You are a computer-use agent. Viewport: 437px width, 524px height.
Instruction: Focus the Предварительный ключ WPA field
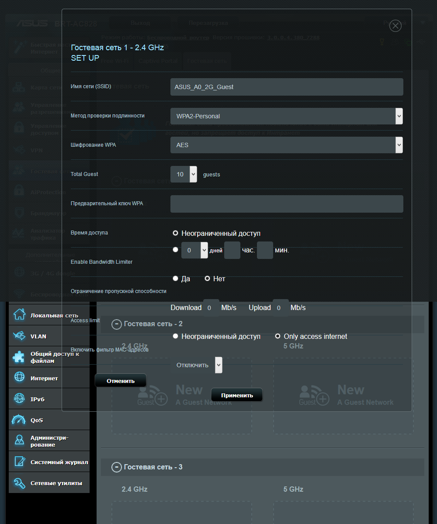(x=286, y=204)
